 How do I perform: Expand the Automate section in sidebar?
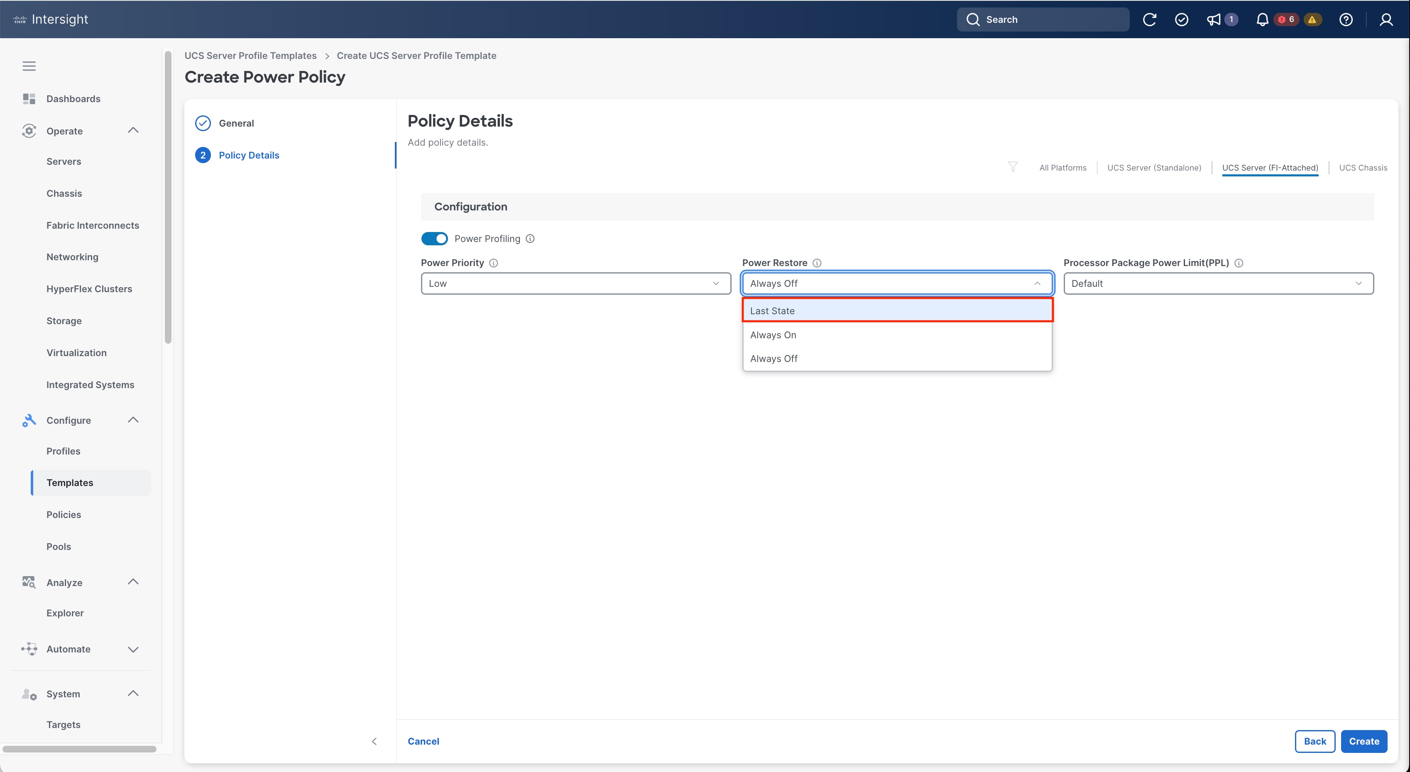coord(133,650)
